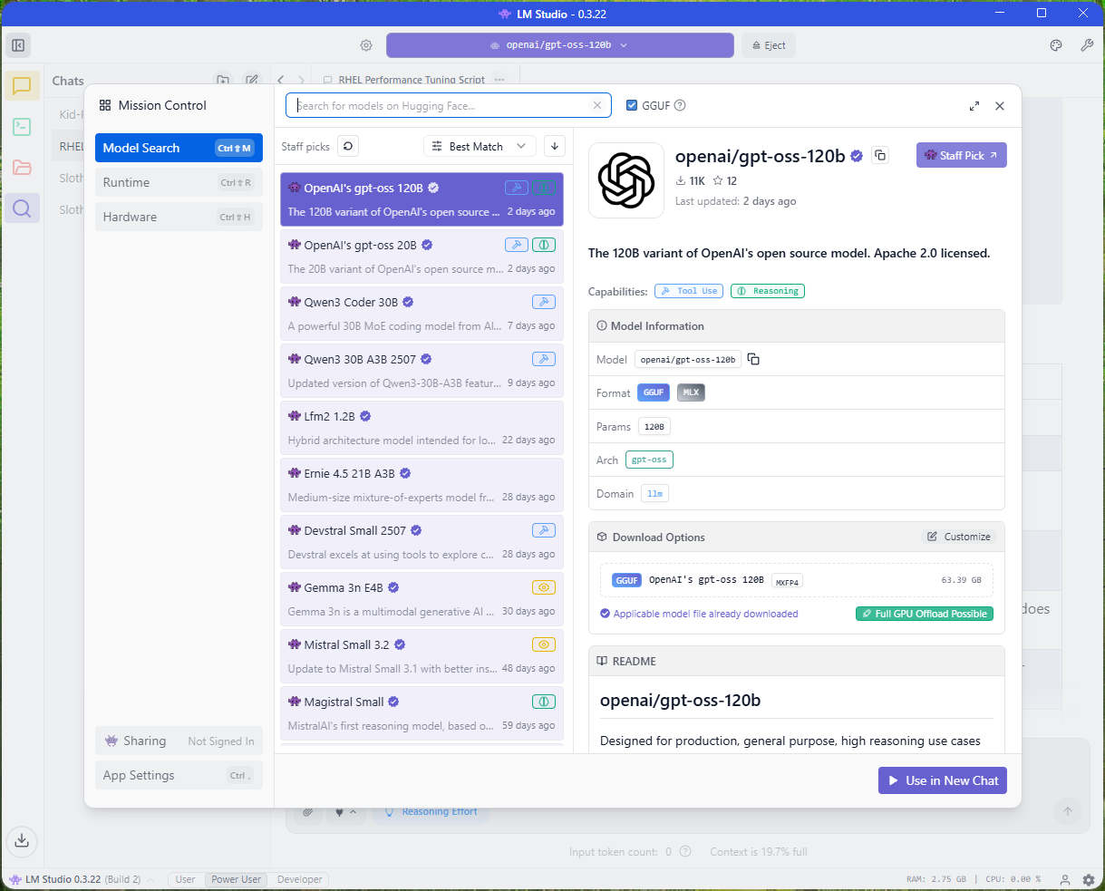Expand the Customize download options
The width and height of the screenshot is (1105, 891).
(x=958, y=537)
